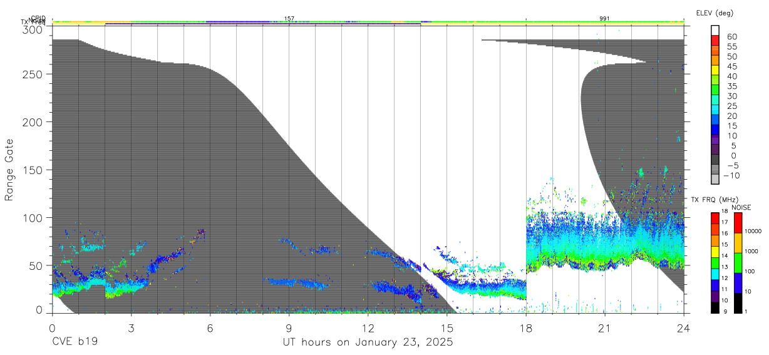The height and width of the screenshot is (355, 769).
Task: Select the yellow 40–45 ELEV colorbar segment
Action: [x=716, y=71]
